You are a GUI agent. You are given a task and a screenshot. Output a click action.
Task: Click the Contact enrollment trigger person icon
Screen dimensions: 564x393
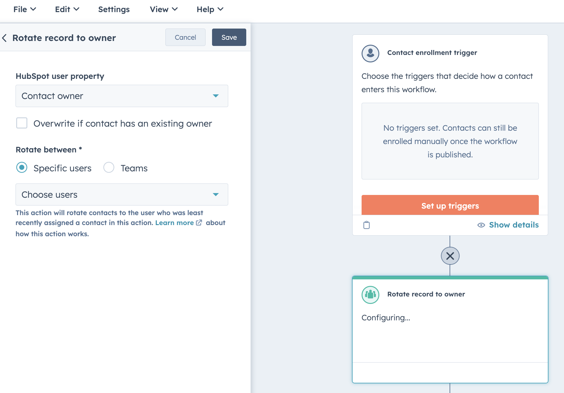(370, 53)
